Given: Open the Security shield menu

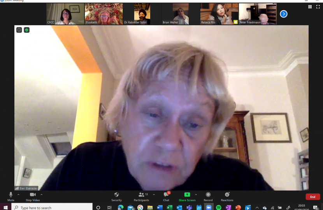Looking at the screenshot, I should click(116, 196).
